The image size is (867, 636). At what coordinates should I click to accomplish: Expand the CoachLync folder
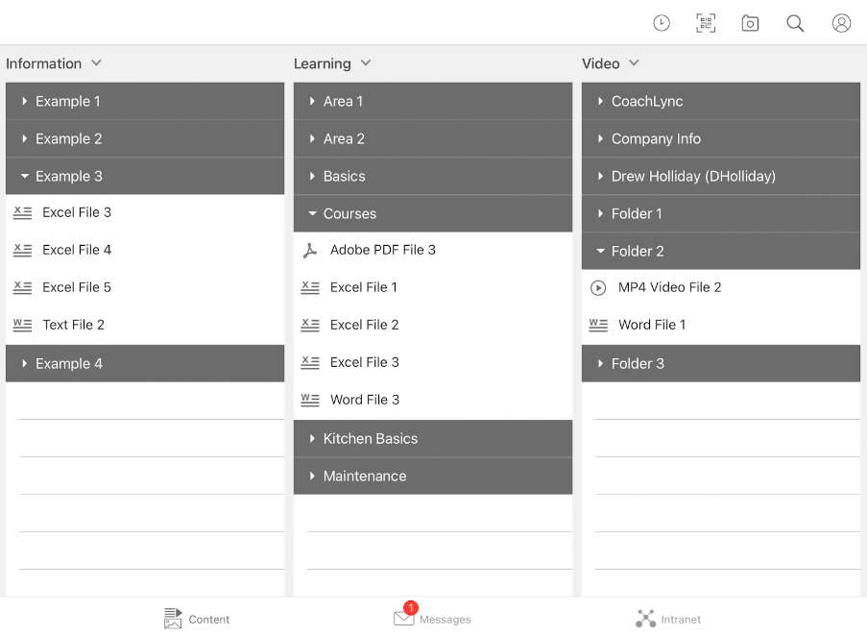721,101
